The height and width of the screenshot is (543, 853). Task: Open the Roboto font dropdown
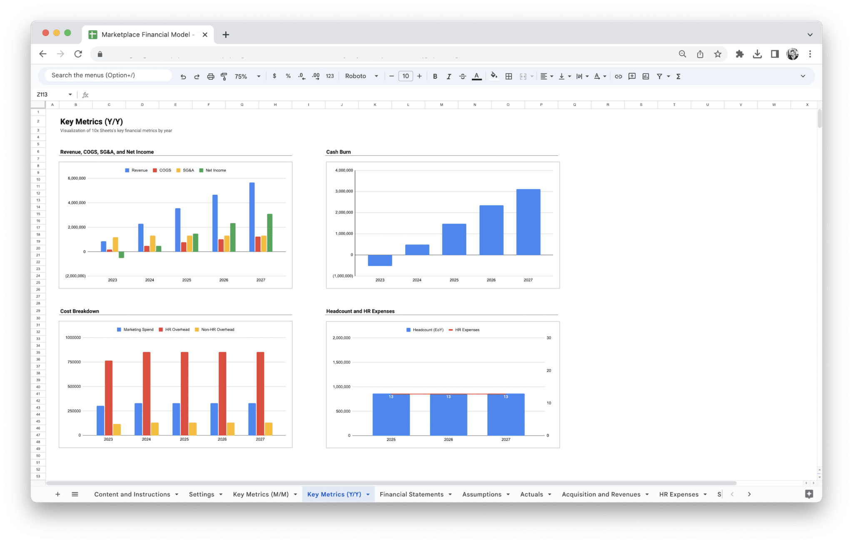pos(362,76)
